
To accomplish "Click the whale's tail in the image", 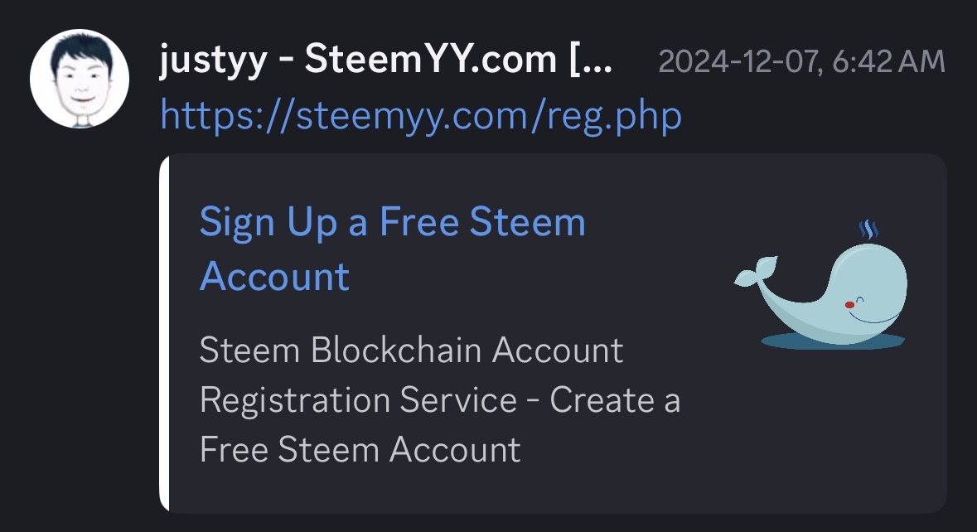I will pos(757,275).
